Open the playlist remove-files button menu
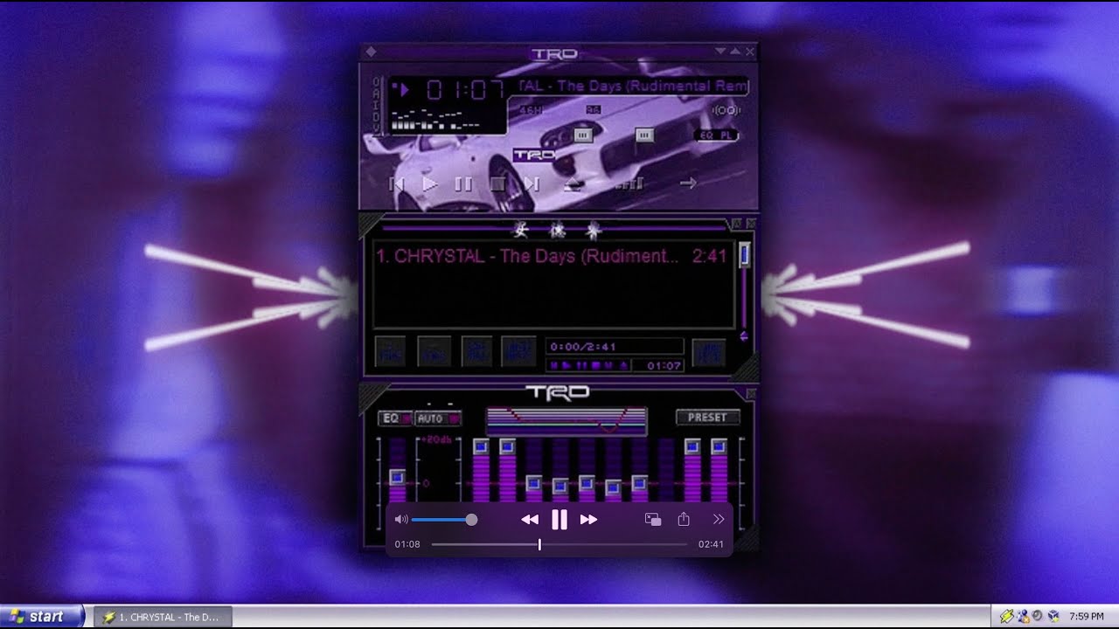This screenshot has width=1119, height=629. (x=434, y=352)
